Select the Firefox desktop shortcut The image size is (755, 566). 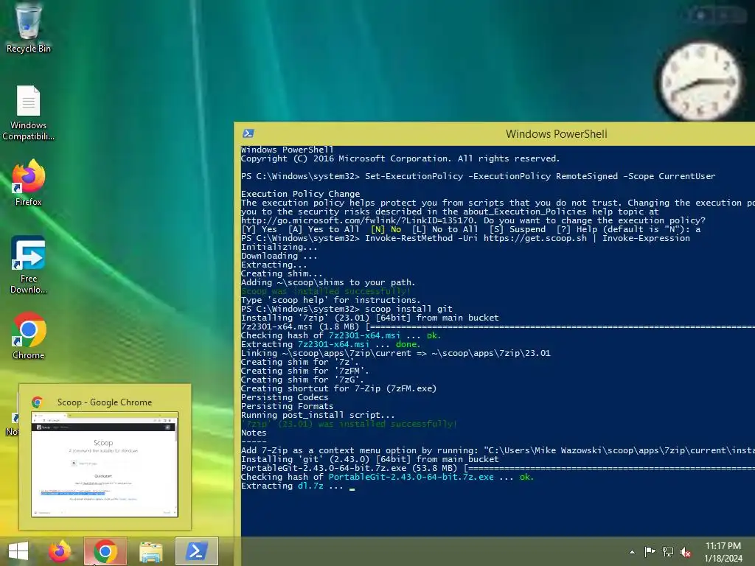(28, 183)
